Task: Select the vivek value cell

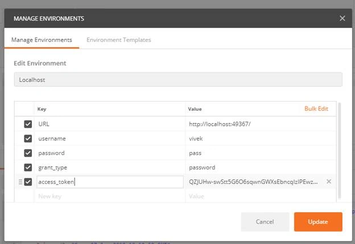Action: pyautogui.click(x=261, y=138)
